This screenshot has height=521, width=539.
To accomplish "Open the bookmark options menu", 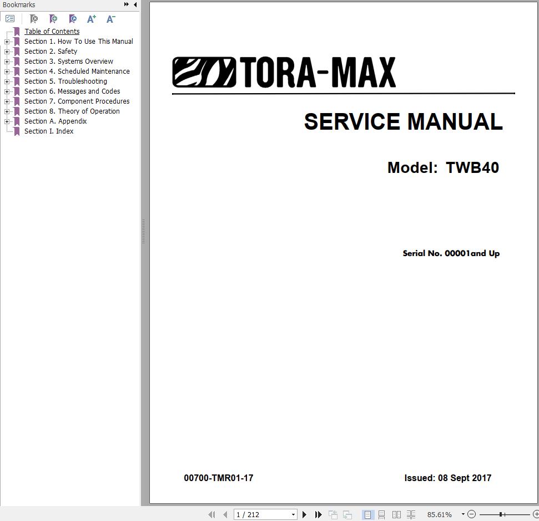I will (10, 18).
